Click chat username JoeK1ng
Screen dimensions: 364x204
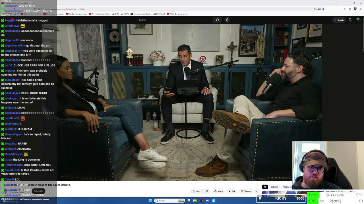[10, 71]
